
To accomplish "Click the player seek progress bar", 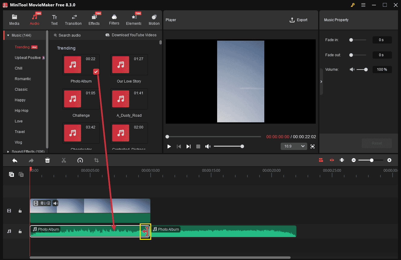I will (213, 137).
